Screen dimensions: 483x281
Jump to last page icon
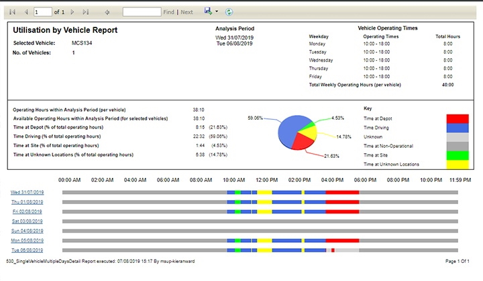86,12
